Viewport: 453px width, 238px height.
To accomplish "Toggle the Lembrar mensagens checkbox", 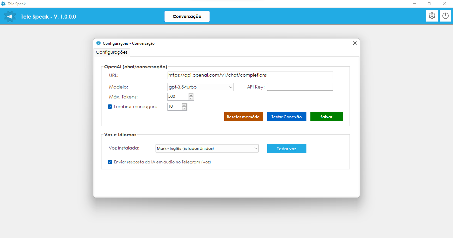I will tap(110, 107).
